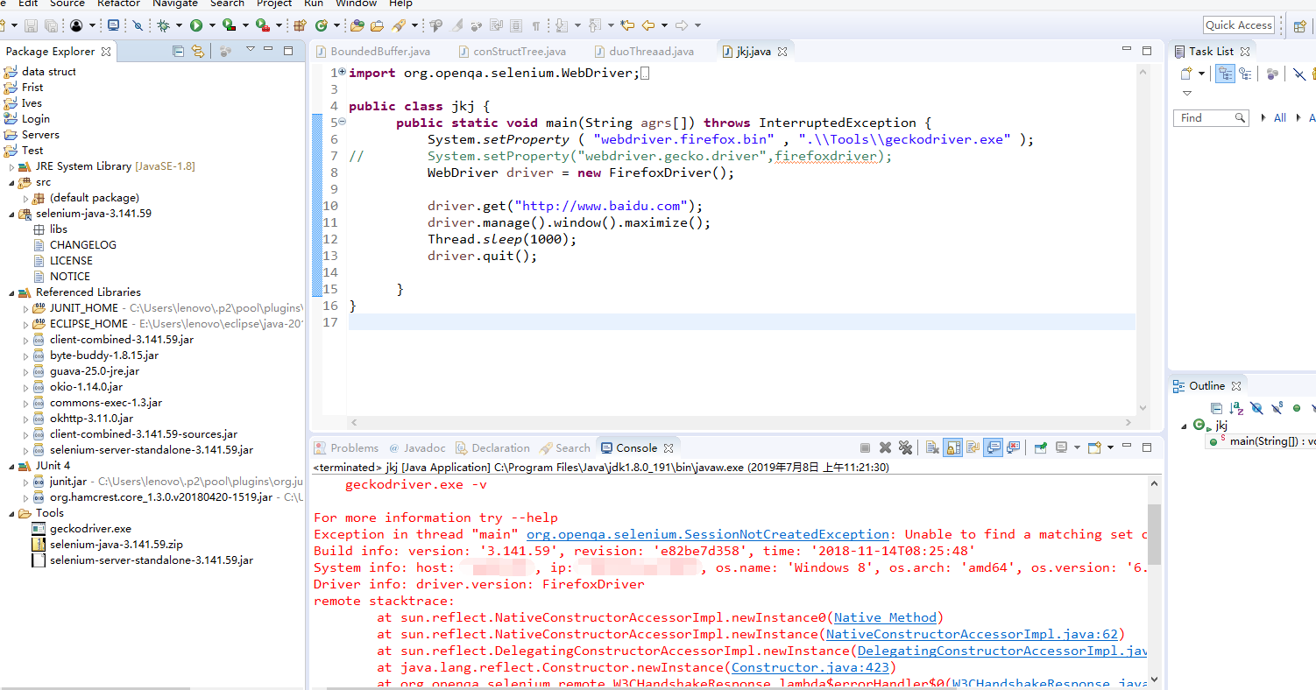Open the SessionNotCreatedException link in console
1316x690 pixels.
[x=707, y=534]
